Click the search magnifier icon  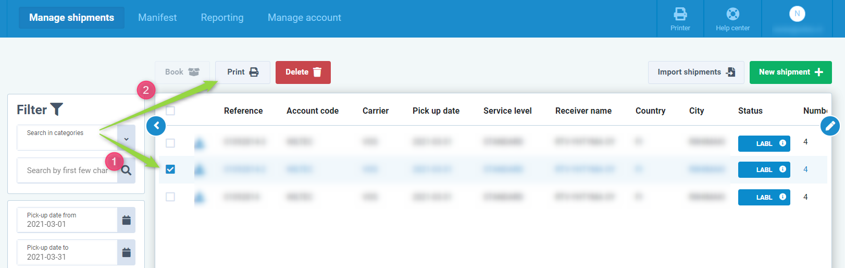127,170
